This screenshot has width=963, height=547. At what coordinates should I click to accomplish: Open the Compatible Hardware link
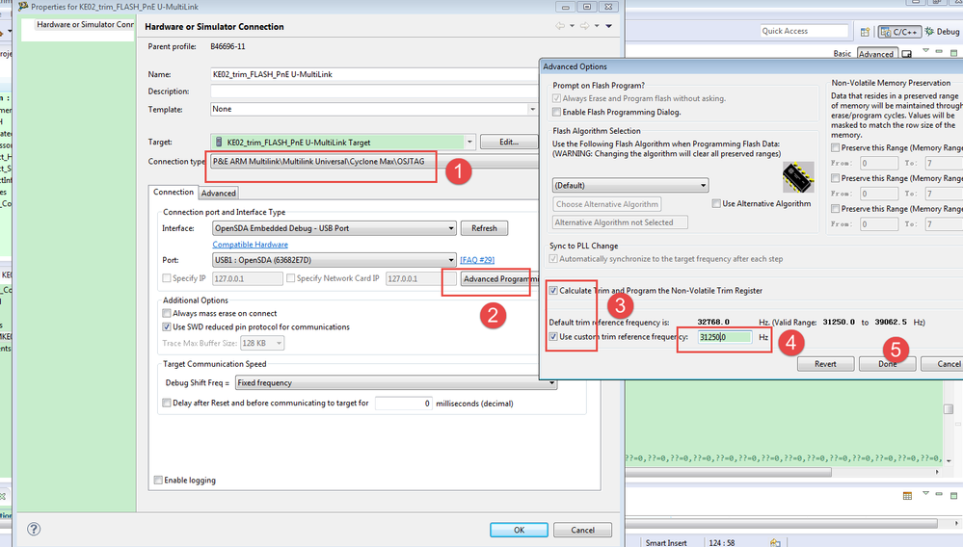tap(250, 245)
